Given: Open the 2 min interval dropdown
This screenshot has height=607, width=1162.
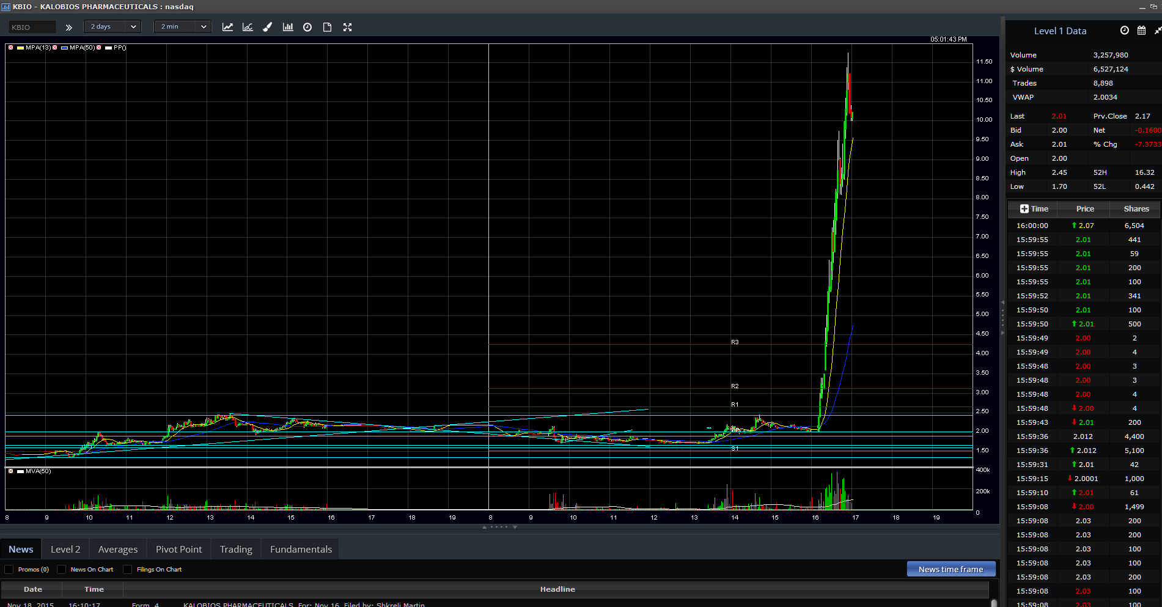Looking at the screenshot, I should [x=183, y=27].
